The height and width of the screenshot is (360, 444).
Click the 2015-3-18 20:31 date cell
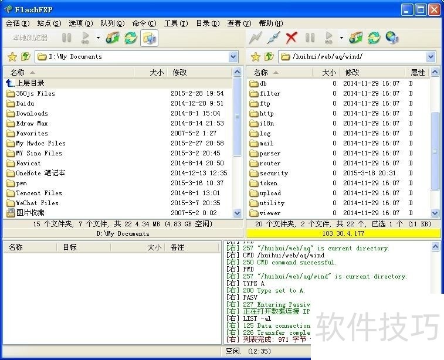pyautogui.click(x=370, y=173)
